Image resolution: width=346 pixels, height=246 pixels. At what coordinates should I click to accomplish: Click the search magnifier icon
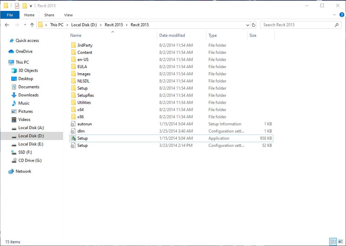click(x=336, y=25)
